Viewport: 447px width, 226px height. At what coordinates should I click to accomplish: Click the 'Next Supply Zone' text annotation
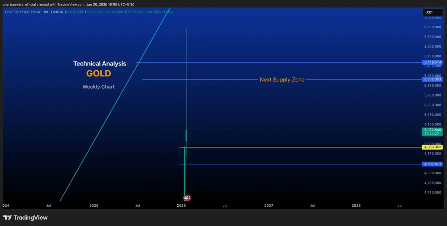tap(282, 80)
